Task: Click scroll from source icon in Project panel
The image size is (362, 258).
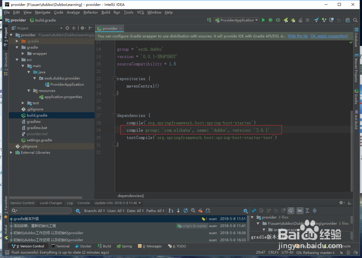Action: [67, 28]
